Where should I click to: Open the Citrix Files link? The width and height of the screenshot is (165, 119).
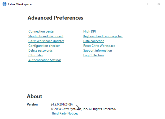(x=36, y=55)
